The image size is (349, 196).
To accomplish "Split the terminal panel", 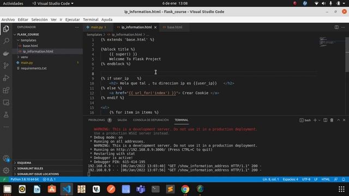I will [x=325, y=120].
